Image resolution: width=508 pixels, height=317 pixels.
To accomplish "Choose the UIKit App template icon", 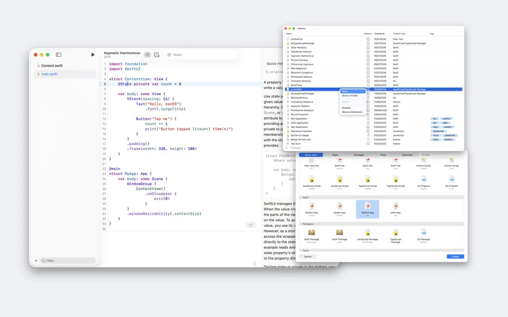I will pos(395,206).
